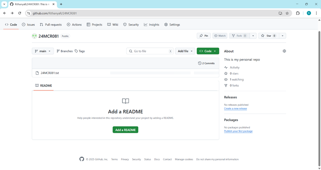Open footer Security link
321x170 pixels.
coord(136,159)
